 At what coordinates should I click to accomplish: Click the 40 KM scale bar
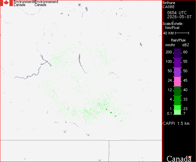(182, 33)
